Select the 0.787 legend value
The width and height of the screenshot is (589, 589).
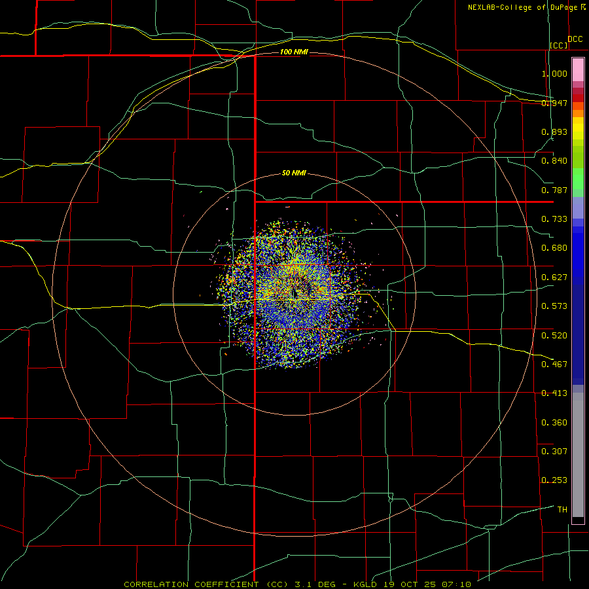(554, 190)
